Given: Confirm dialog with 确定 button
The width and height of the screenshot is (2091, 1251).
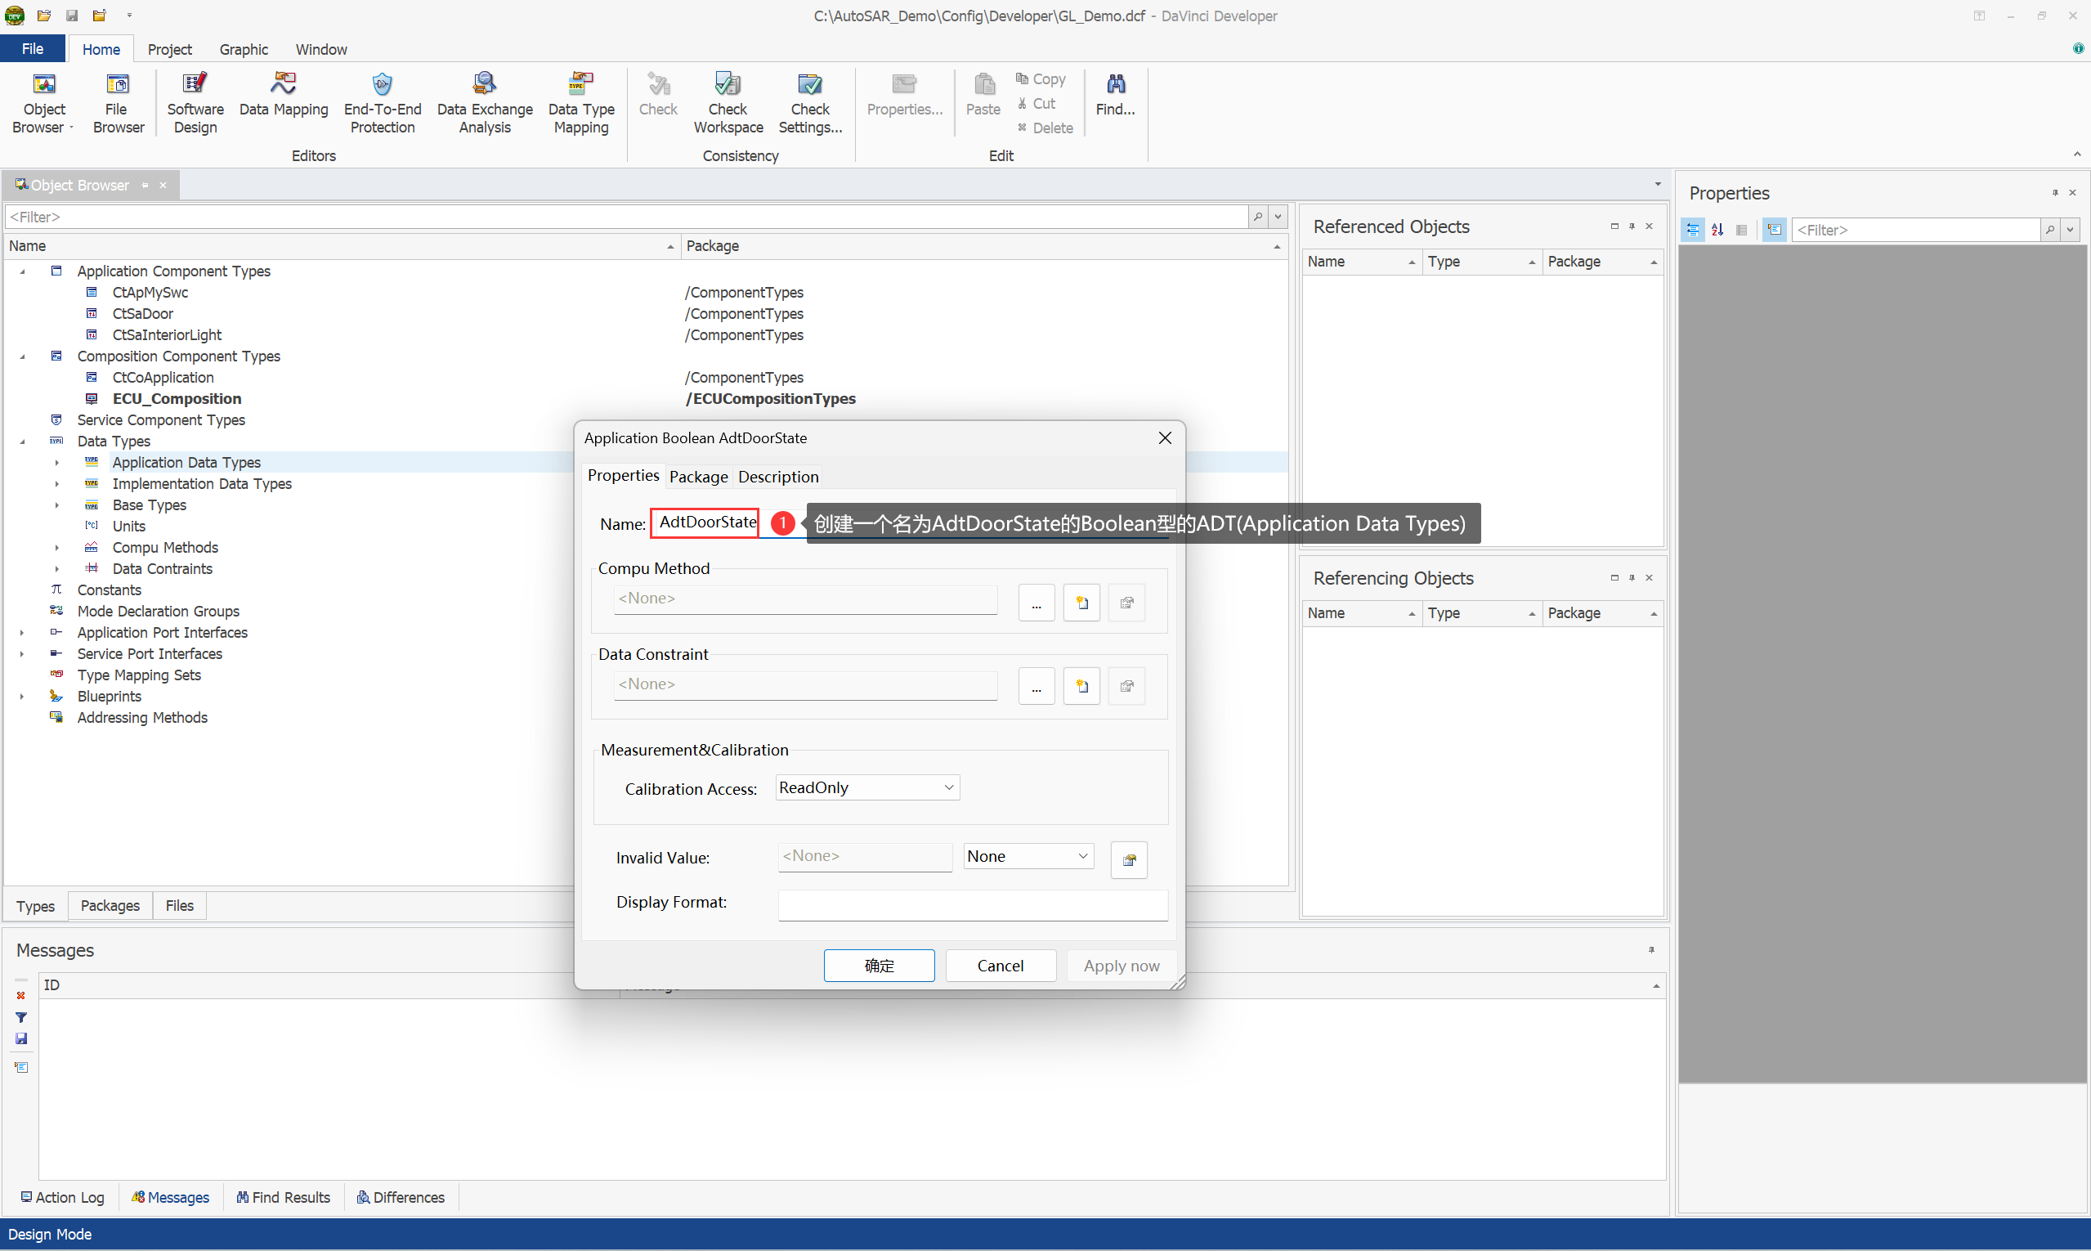Looking at the screenshot, I should coord(878,965).
